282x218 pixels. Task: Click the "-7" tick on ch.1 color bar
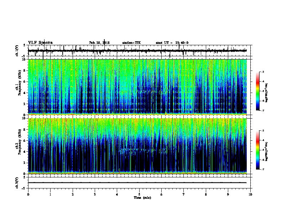click(x=263, y=110)
